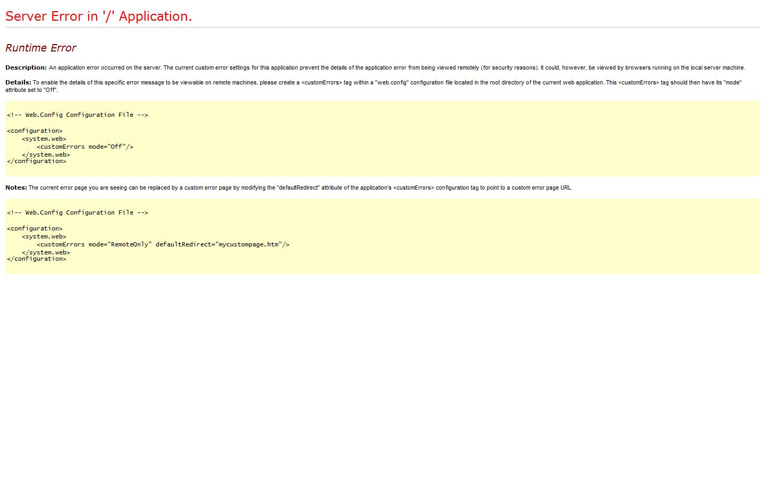765x478 pixels.
Task: Click the opening <configuration> tag in the first block
Action: (x=35, y=131)
